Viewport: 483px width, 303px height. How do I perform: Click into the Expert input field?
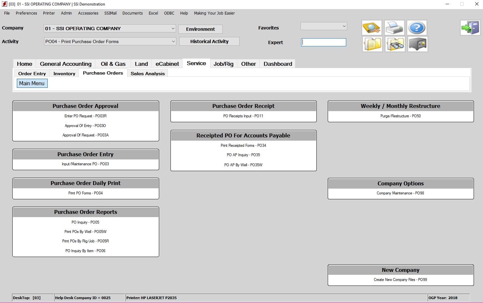[324, 42]
